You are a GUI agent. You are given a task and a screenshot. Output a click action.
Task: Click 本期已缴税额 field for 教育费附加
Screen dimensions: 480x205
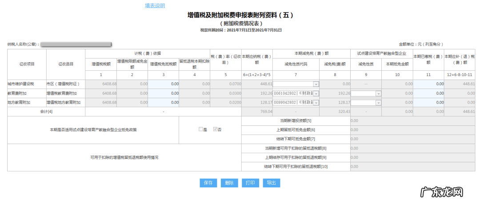(x=428, y=93)
